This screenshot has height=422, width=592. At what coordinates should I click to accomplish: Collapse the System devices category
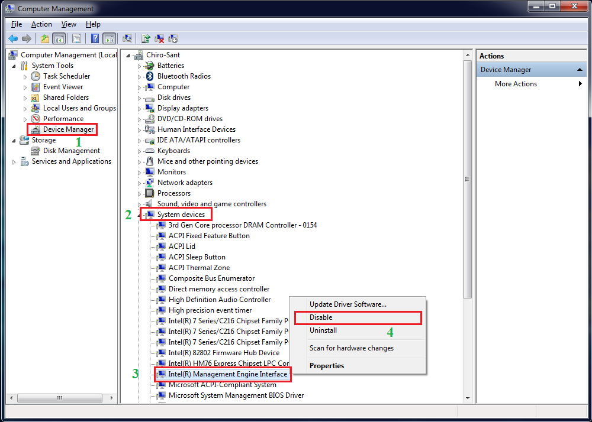pyautogui.click(x=140, y=215)
